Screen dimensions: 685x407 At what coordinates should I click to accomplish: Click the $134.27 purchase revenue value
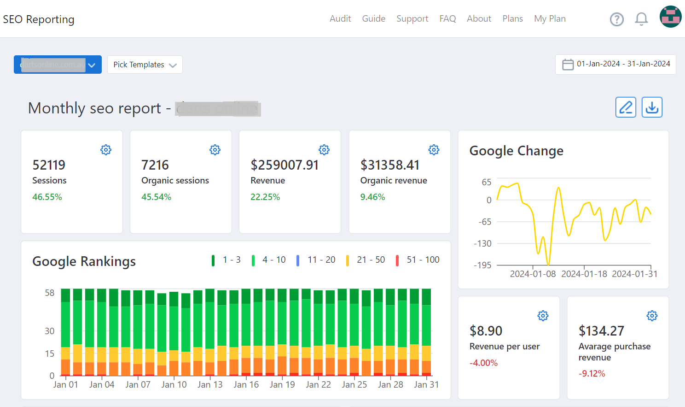pos(601,330)
